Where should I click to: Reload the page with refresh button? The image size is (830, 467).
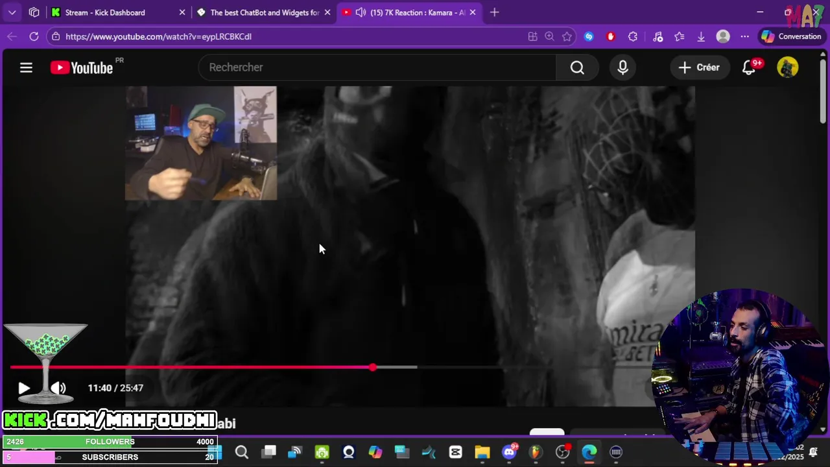tap(34, 36)
